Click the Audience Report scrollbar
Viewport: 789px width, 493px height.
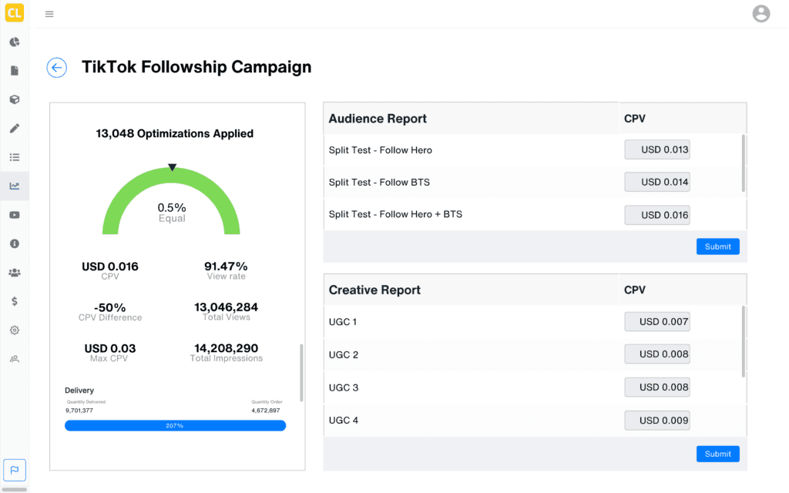pyautogui.click(x=744, y=163)
